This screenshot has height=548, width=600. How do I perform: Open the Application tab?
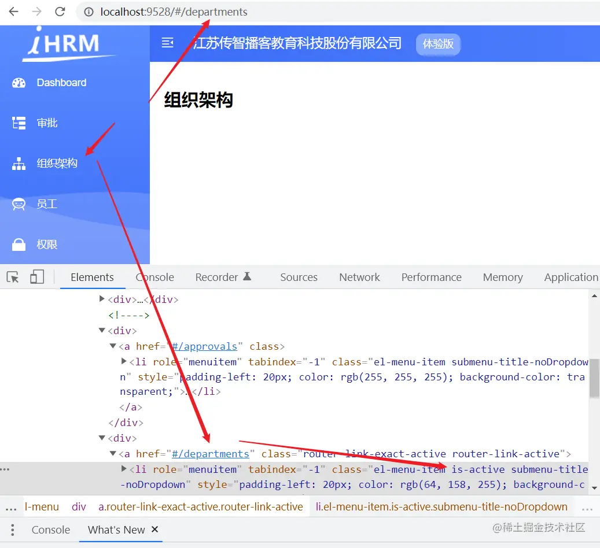(x=571, y=277)
